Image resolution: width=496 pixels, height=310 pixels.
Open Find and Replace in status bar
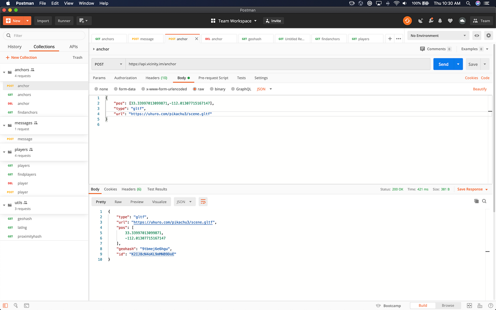click(x=16, y=305)
